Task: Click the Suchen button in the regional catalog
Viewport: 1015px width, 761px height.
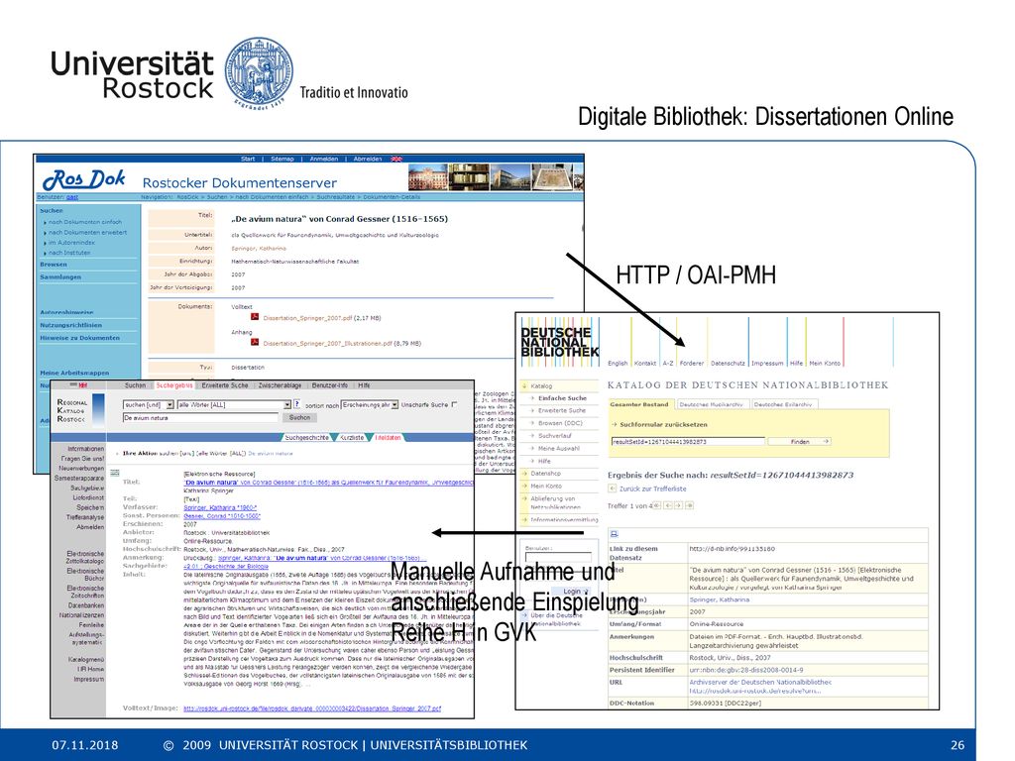Action: click(299, 417)
